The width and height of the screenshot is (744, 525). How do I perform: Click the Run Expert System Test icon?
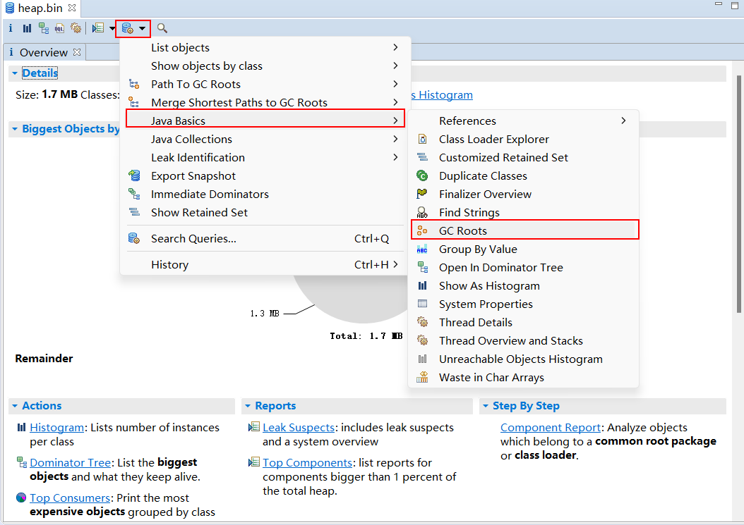click(x=98, y=28)
